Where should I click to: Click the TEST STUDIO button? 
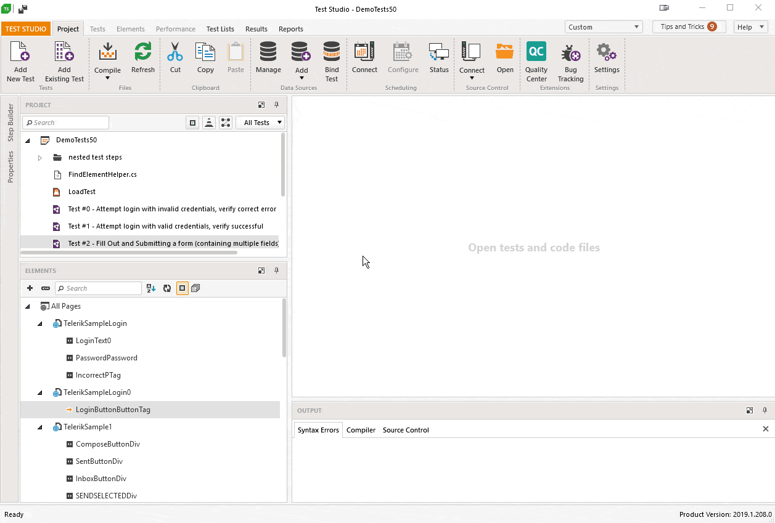coord(25,29)
